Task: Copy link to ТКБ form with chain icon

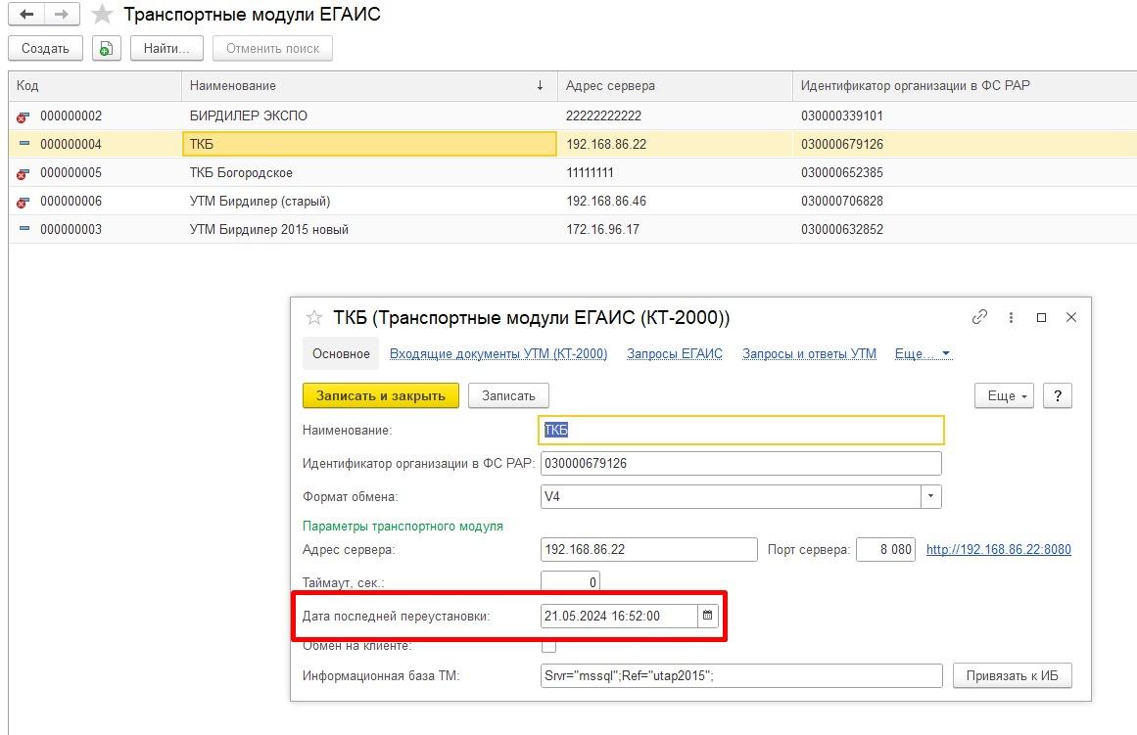Action: point(979,317)
